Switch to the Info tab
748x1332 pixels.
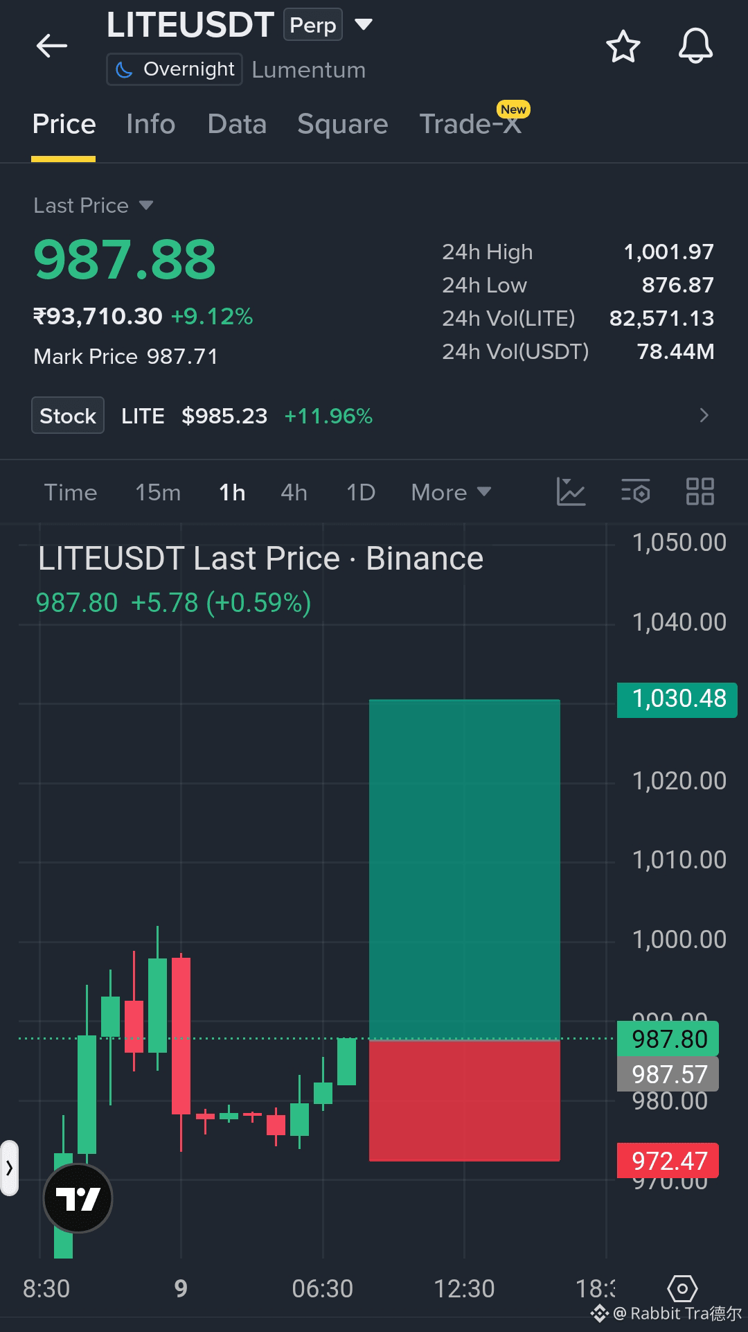pos(151,124)
